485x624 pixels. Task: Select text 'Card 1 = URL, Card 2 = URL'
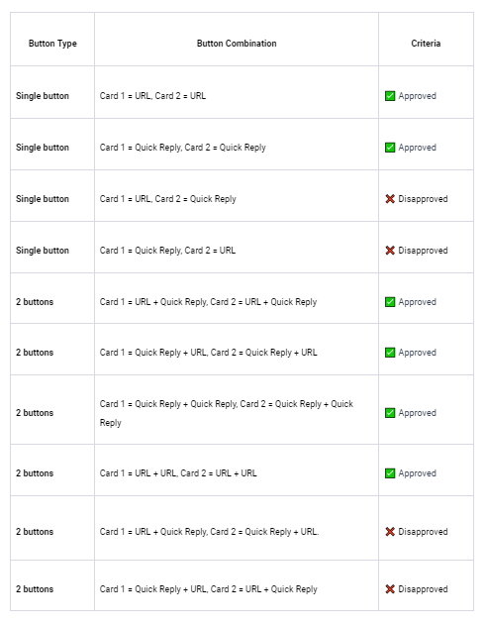(152, 96)
